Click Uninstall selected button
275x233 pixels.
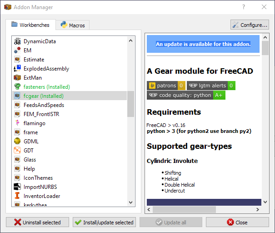[x=37, y=222]
